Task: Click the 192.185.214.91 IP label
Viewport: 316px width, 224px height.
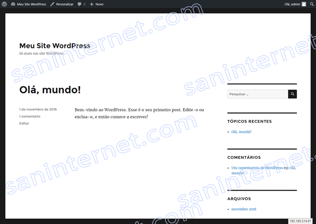Action: tap(300, 221)
